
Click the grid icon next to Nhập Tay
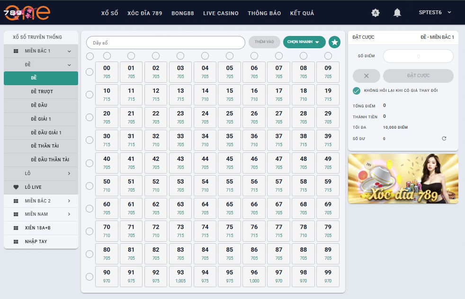click(x=16, y=241)
